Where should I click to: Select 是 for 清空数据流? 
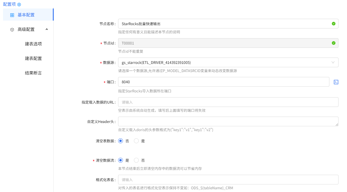[x=121, y=161]
